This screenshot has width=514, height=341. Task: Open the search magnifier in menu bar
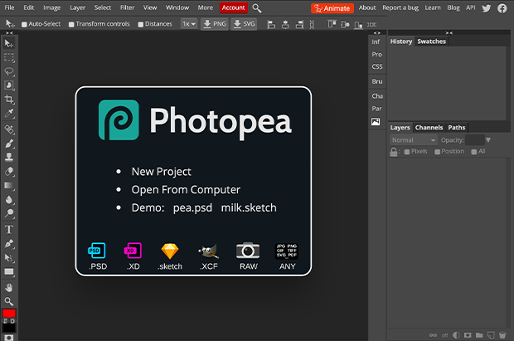pos(257,8)
